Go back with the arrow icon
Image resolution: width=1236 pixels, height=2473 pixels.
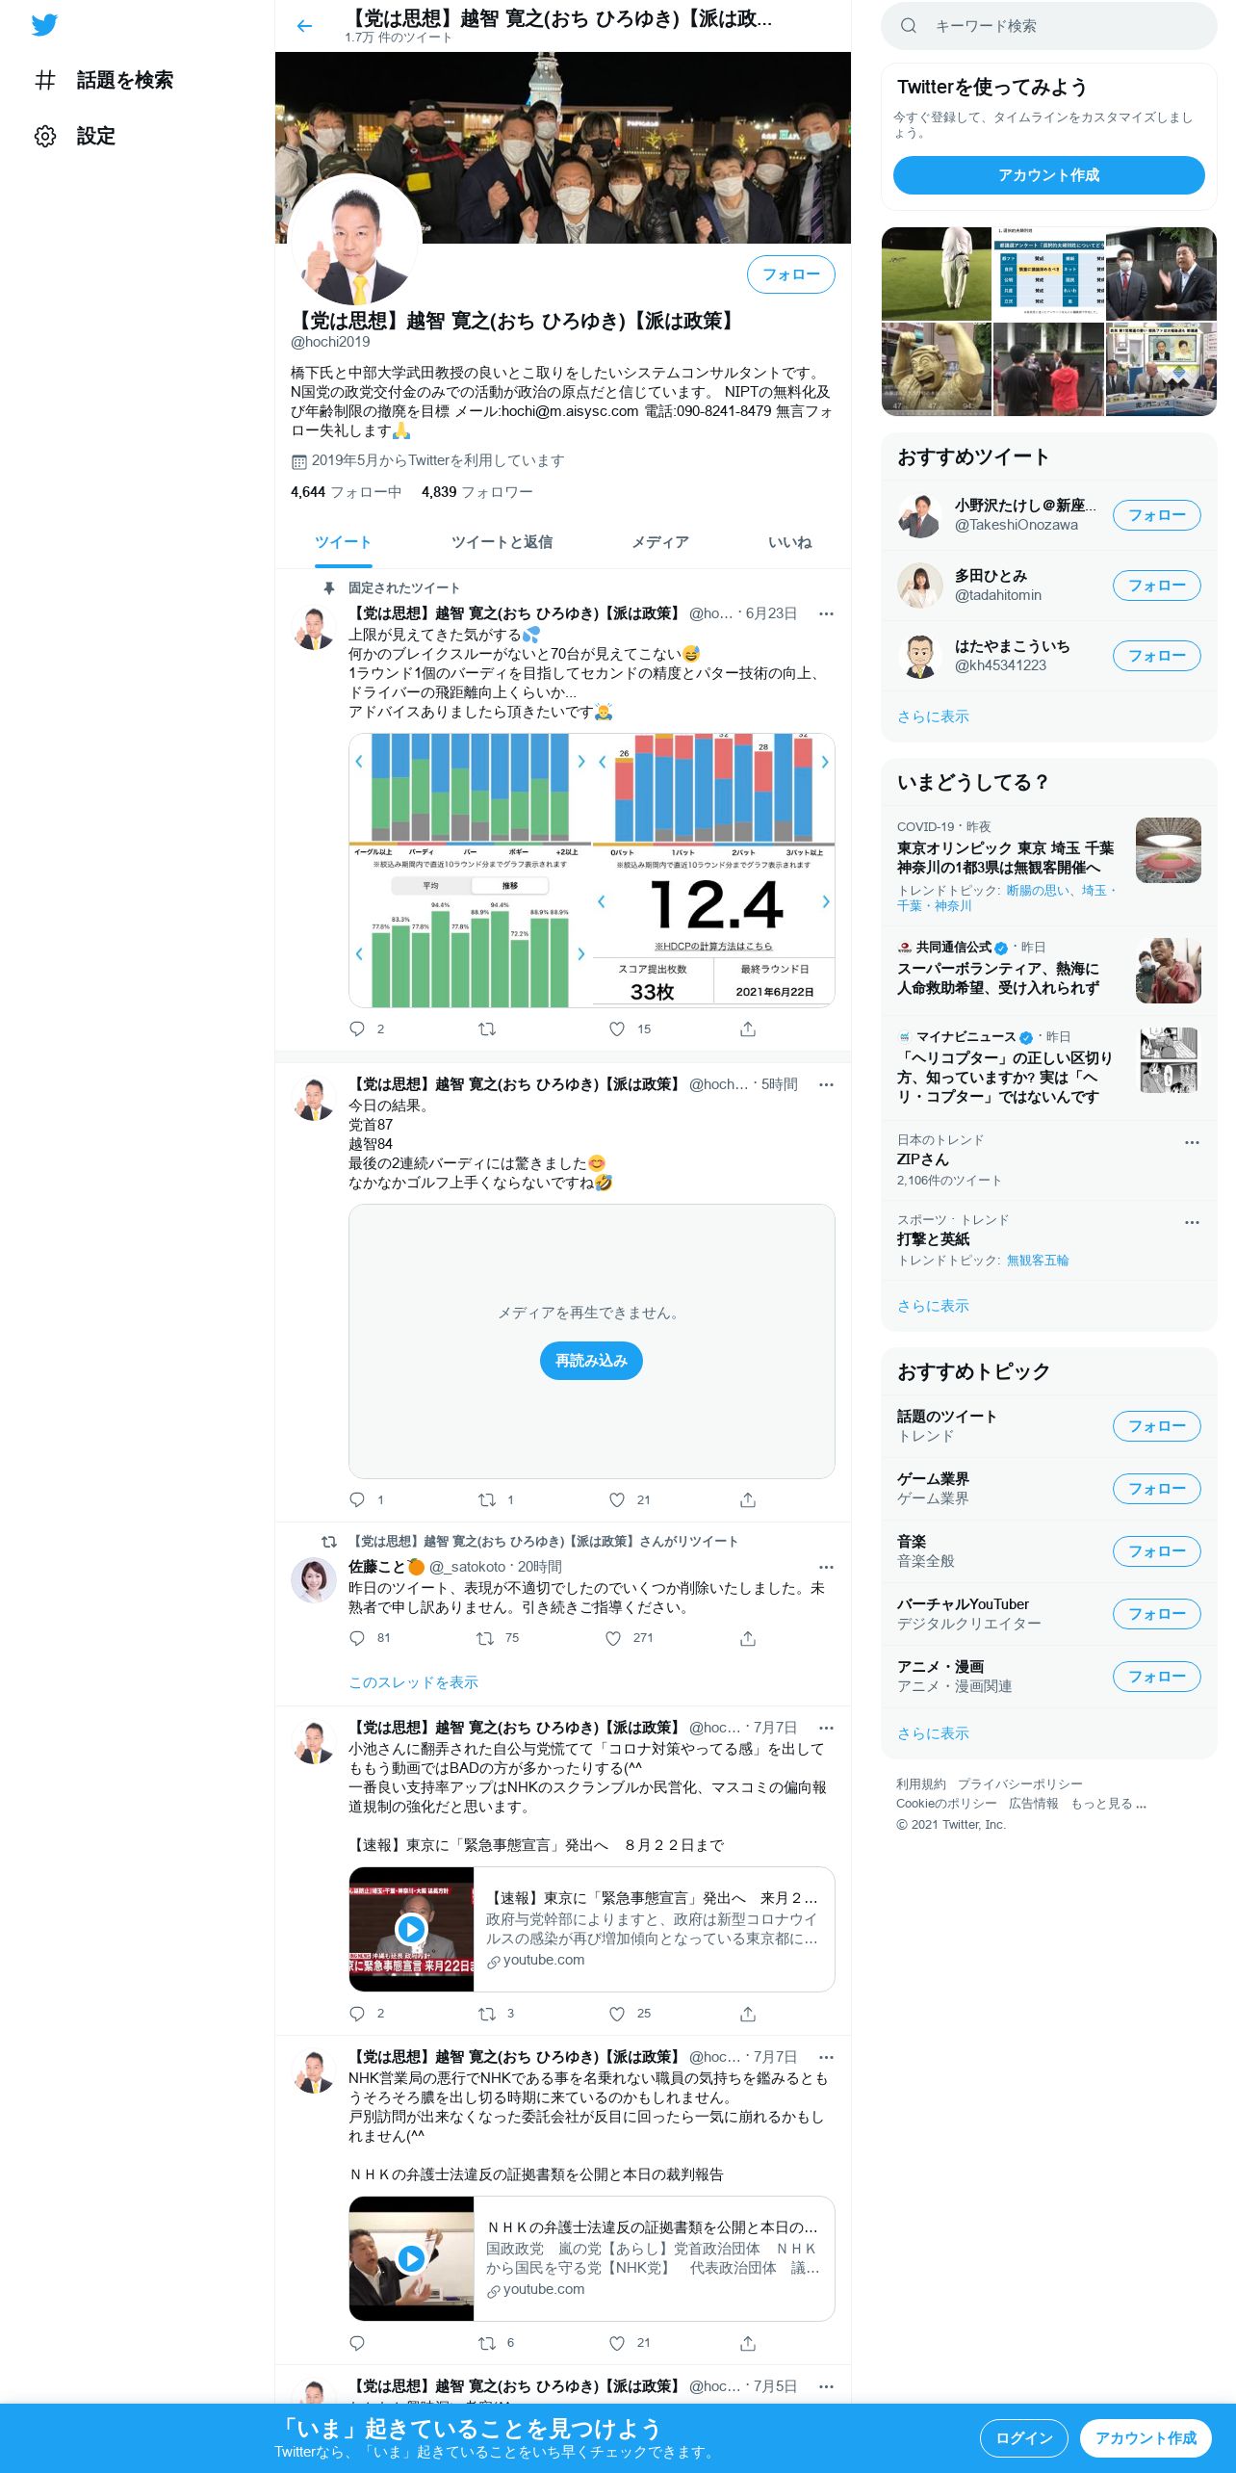305,26
